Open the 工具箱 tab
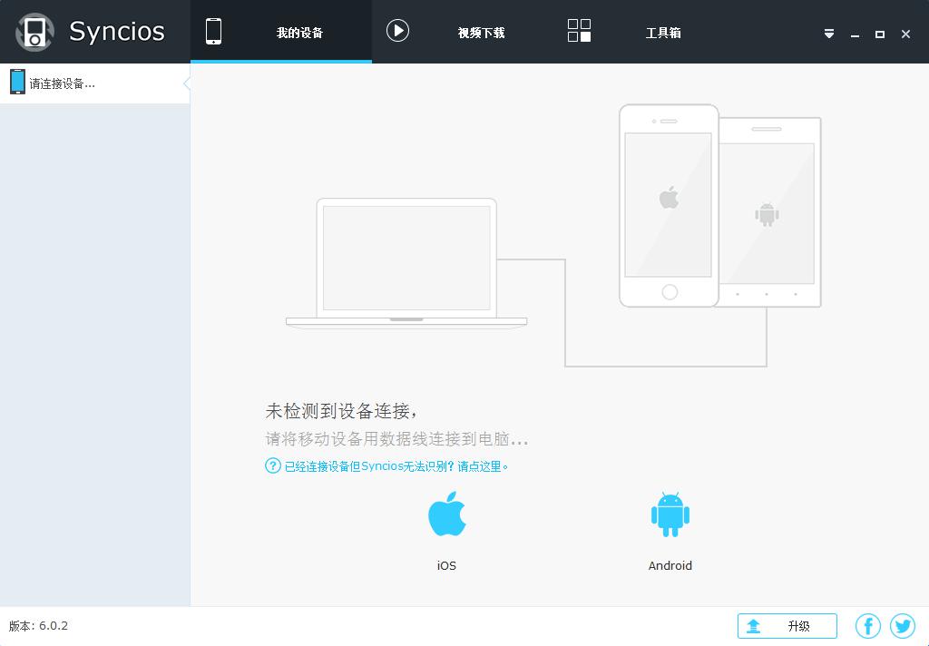 click(662, 33)
